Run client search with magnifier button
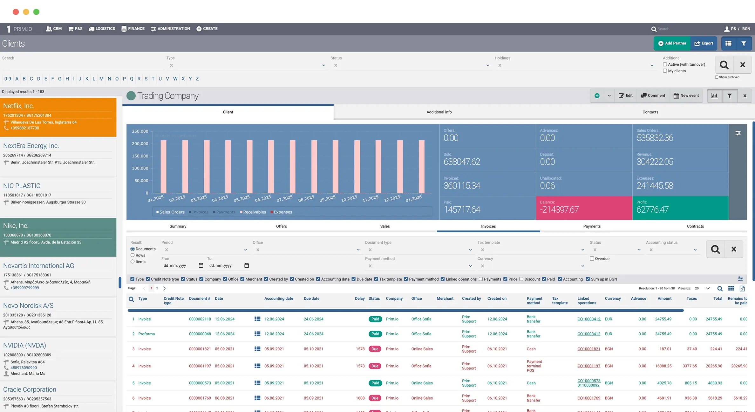Image resolution: width=755 pixels, height=412 pixels. point(724,65)
